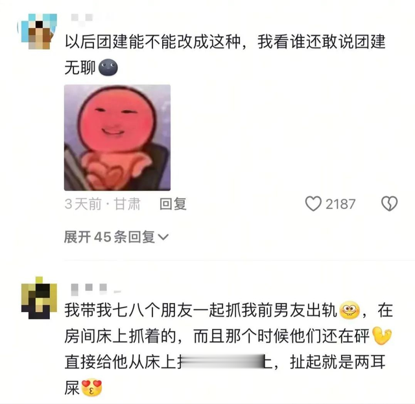Open the second commenter's yellow-black avatar
Viewport: 415px width, 404px height.
39,298
